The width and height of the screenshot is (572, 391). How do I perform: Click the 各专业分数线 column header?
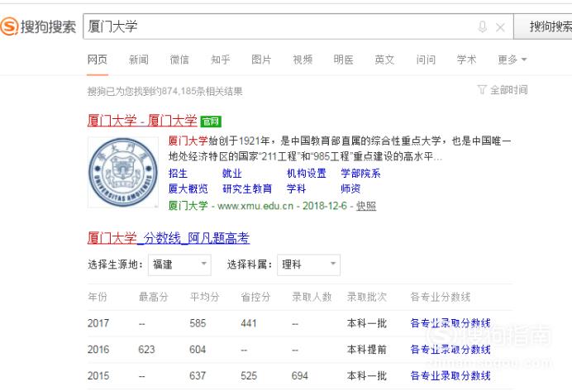coord(441,297)
